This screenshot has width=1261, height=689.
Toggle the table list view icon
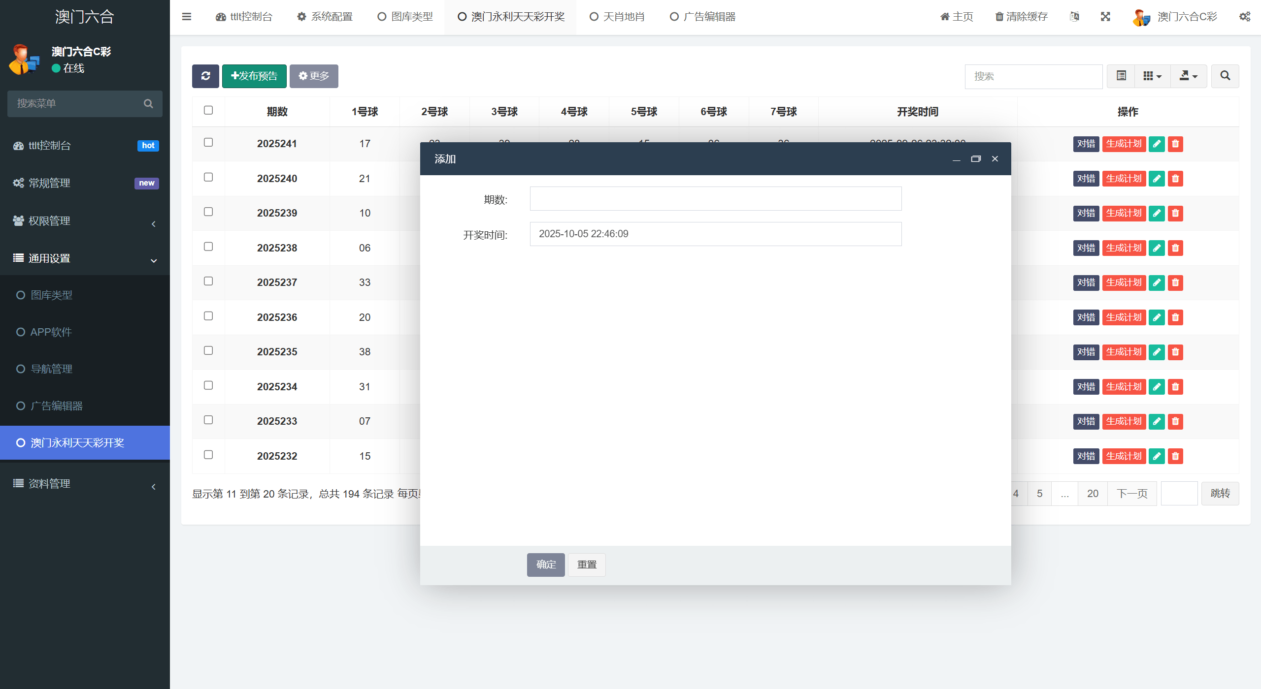(x=1121, y=76)
